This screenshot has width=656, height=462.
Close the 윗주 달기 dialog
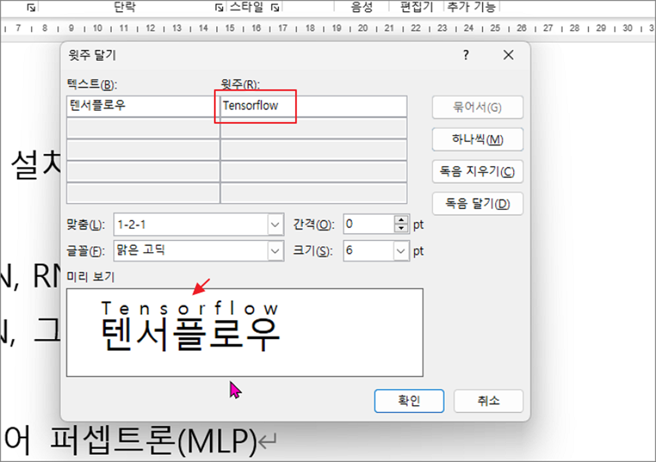[x=508, y=55]
